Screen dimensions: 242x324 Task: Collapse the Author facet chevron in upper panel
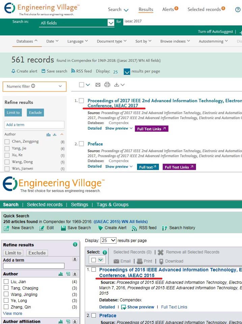point(61,135)
